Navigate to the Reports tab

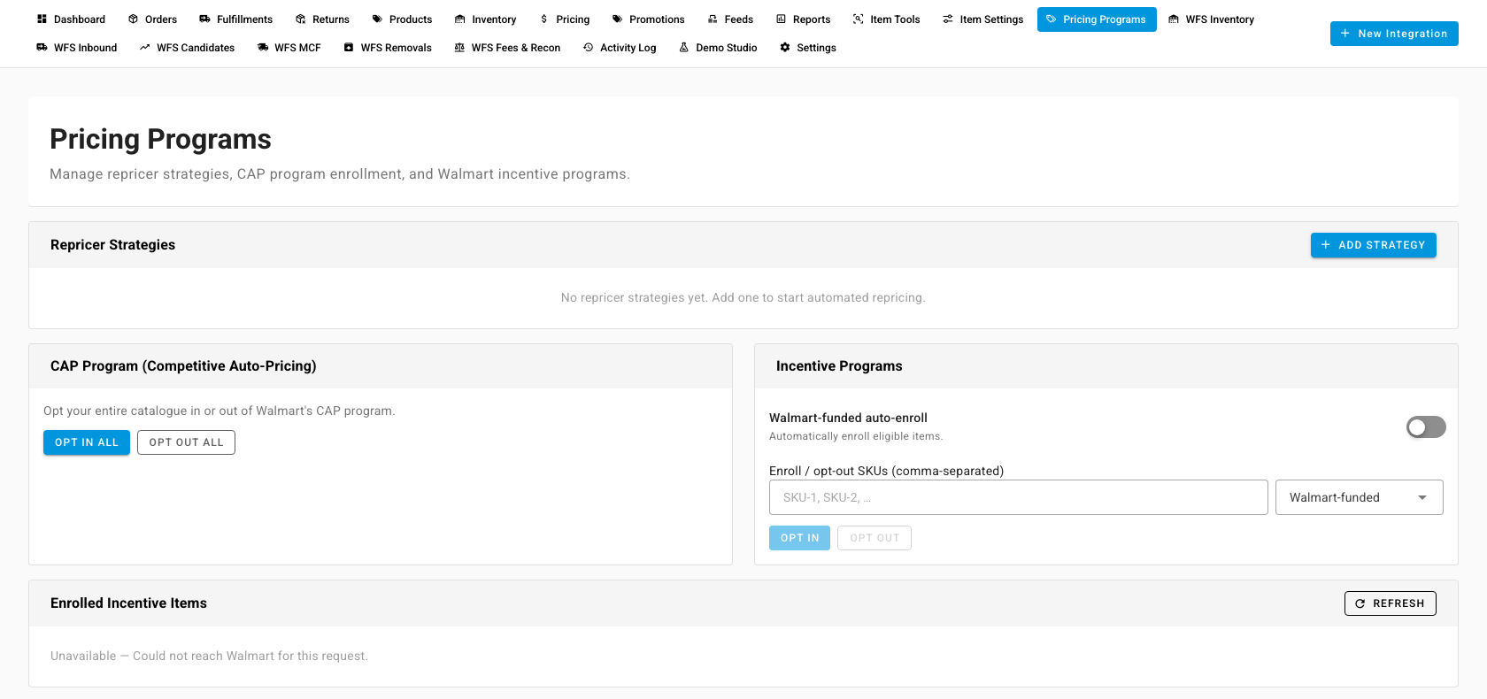tap(803, 19)
